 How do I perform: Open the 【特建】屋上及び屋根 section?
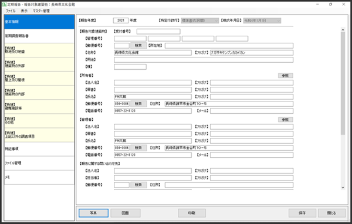(39, 79)
